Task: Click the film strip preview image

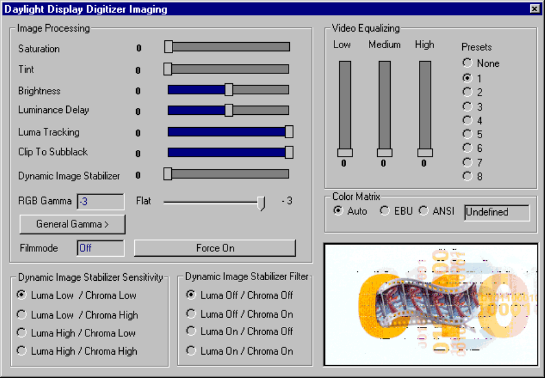Action: point(431,304)
